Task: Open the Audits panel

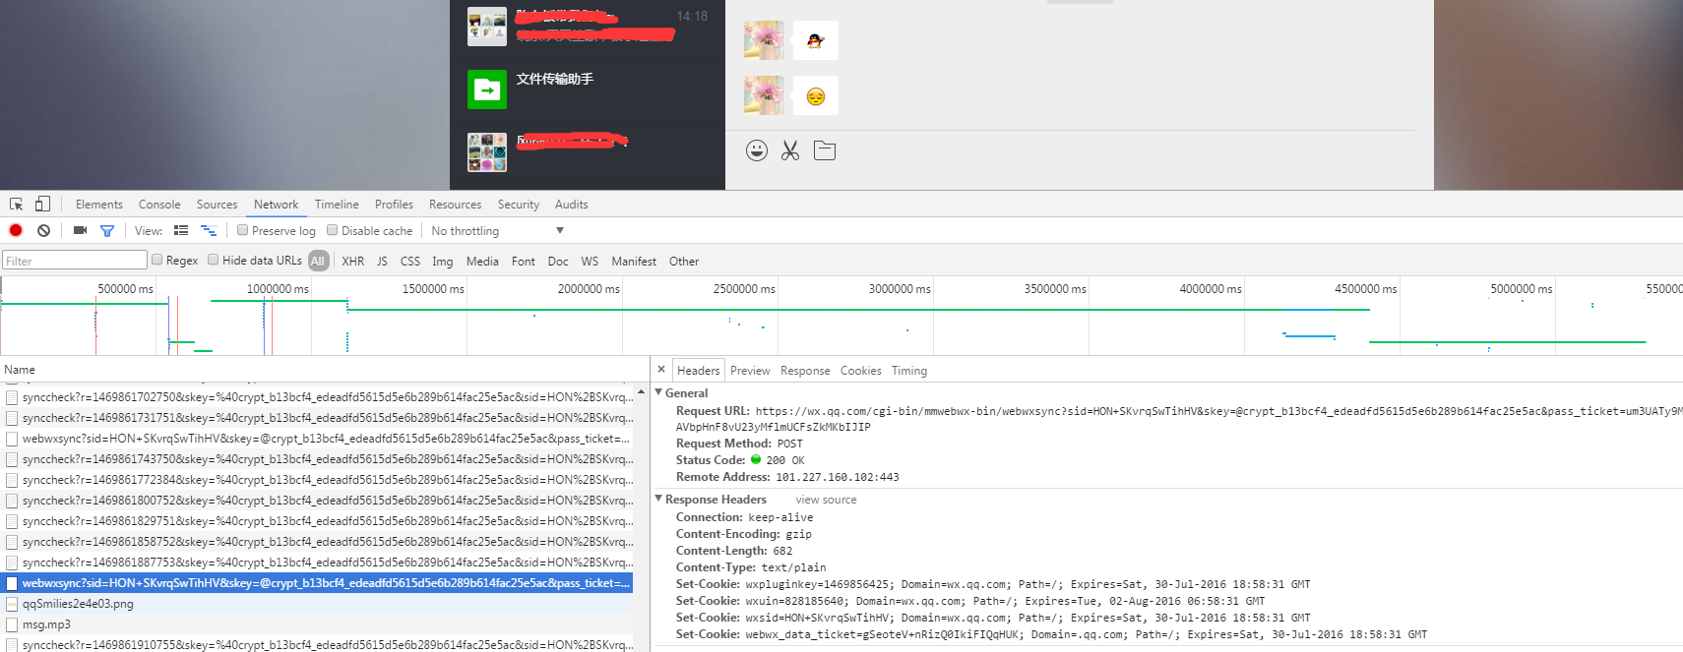Action: [571, 205]
